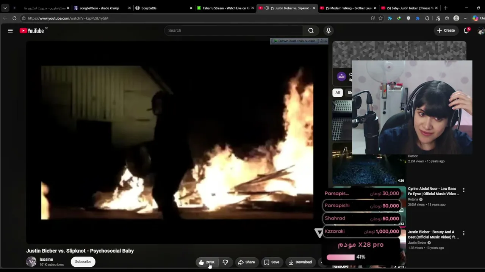Open help for the download overlay

point(321,41)
